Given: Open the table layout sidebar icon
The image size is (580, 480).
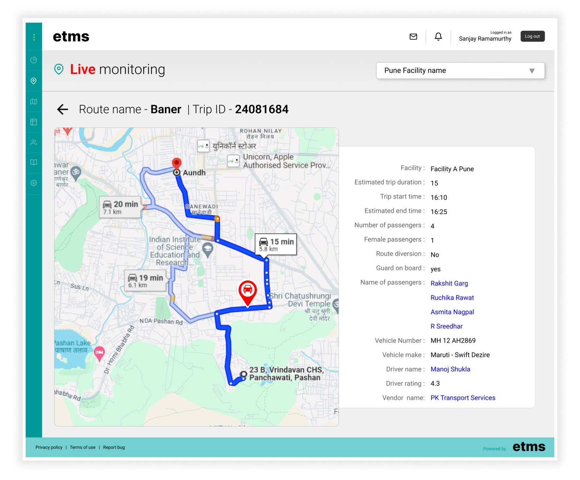Looking at the screenshot, I should [34, 122].
